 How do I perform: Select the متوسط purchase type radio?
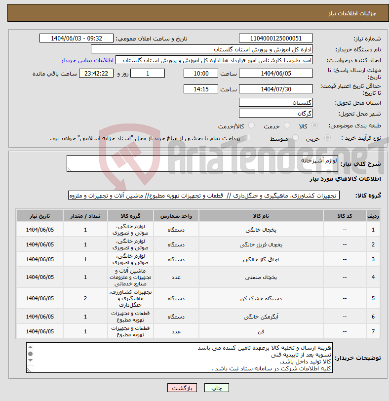click(x=296, y=138)
